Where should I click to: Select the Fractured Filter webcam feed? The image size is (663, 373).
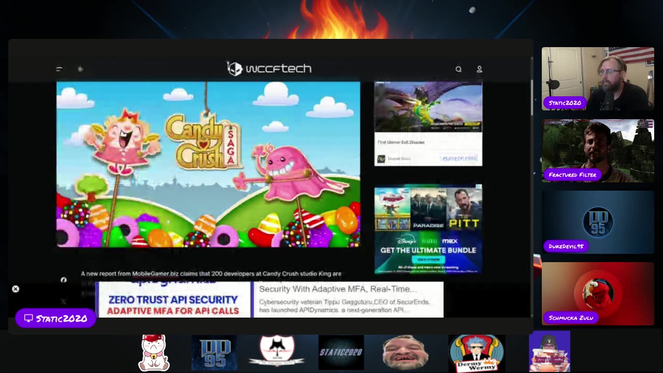click(x=598, y=150)
